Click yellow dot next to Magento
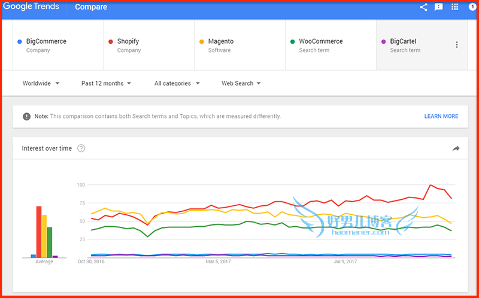The width and height of the screenshot is (479, 298). 202,41
